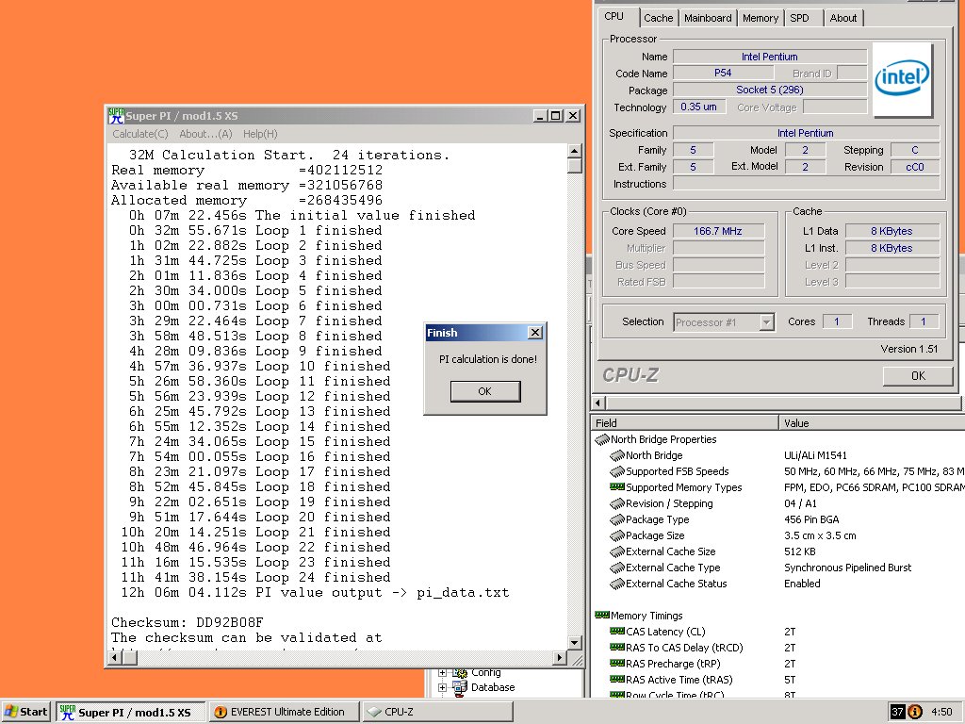Click the Loop 24 finished line
This screenshot has height=724, width=965.
click(x=255, y=578)
